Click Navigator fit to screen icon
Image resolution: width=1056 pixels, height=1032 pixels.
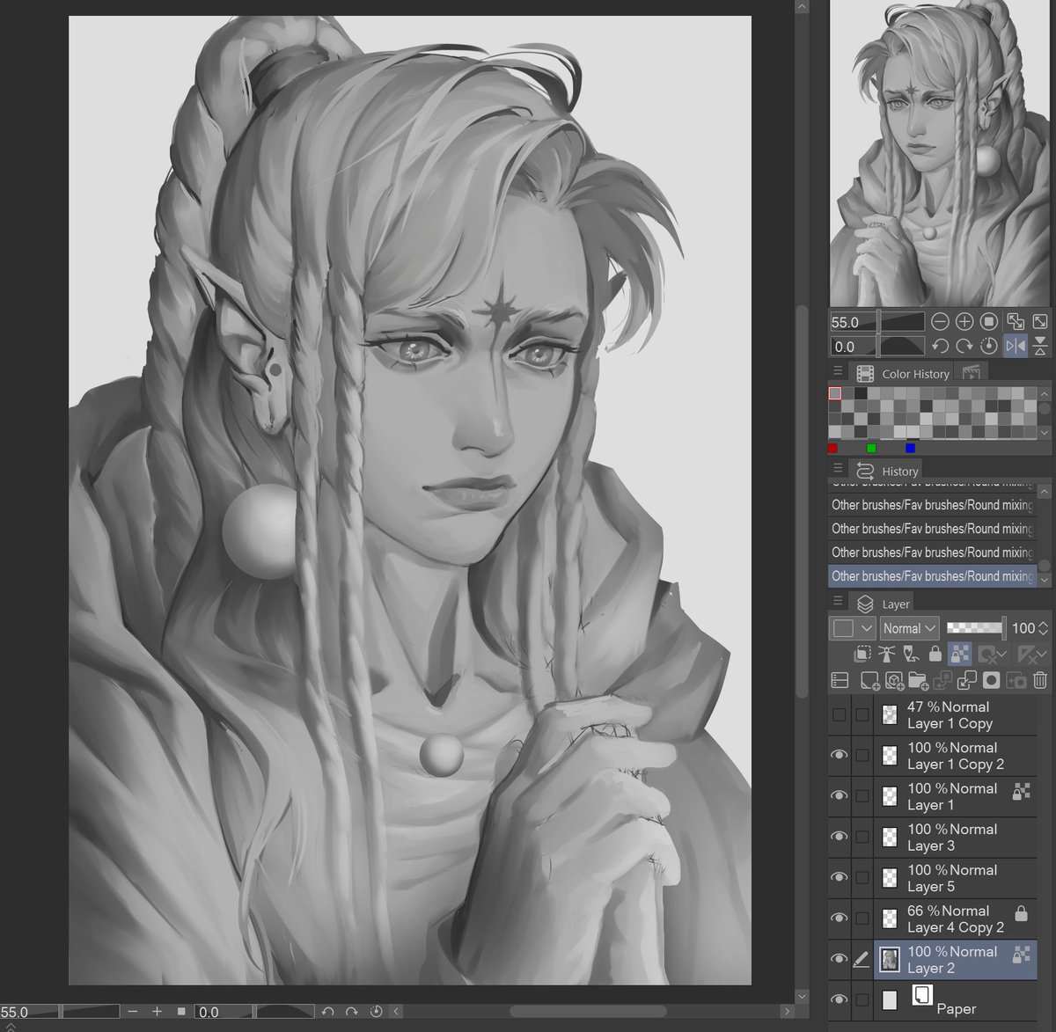point(1016,322)
